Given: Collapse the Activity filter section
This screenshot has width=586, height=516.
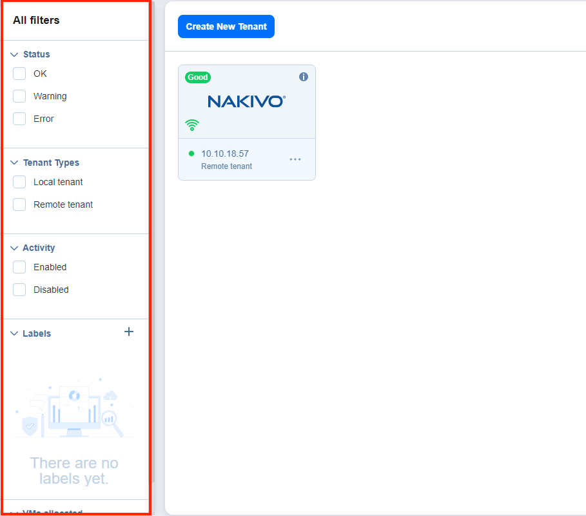Looking at the screenshot, I should (14, 248).
